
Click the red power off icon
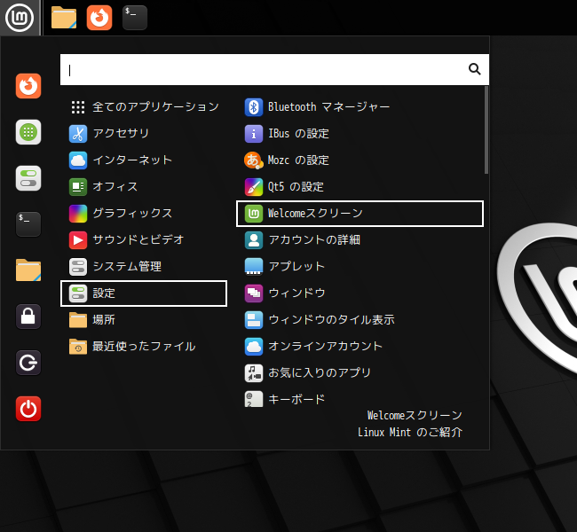[28, 409]
